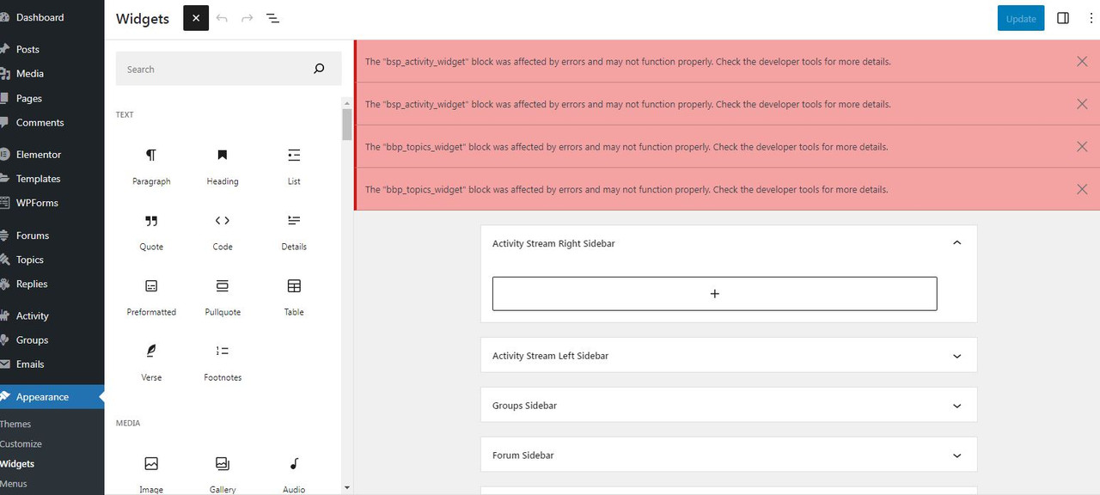
Task: Add a block with the plus button
Action: point(714,294)
